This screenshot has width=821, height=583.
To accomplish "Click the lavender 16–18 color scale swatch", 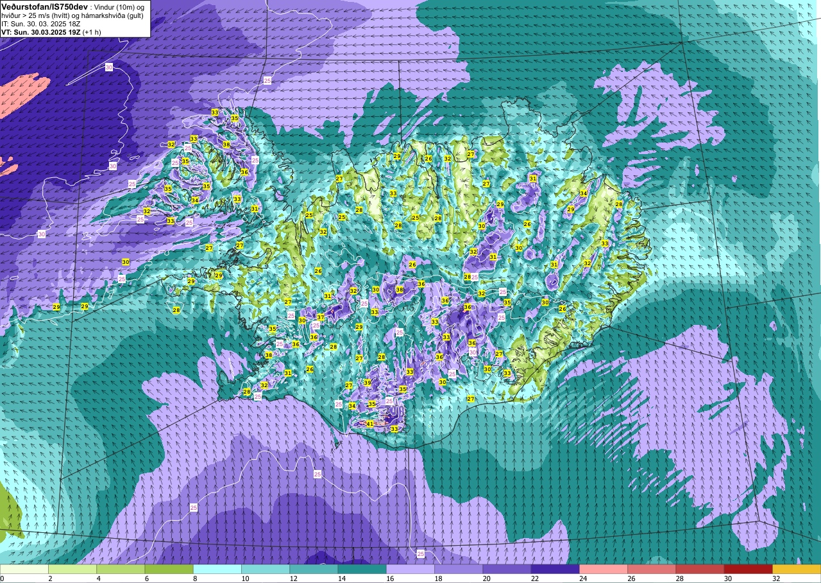I will [x=410, y=569].
